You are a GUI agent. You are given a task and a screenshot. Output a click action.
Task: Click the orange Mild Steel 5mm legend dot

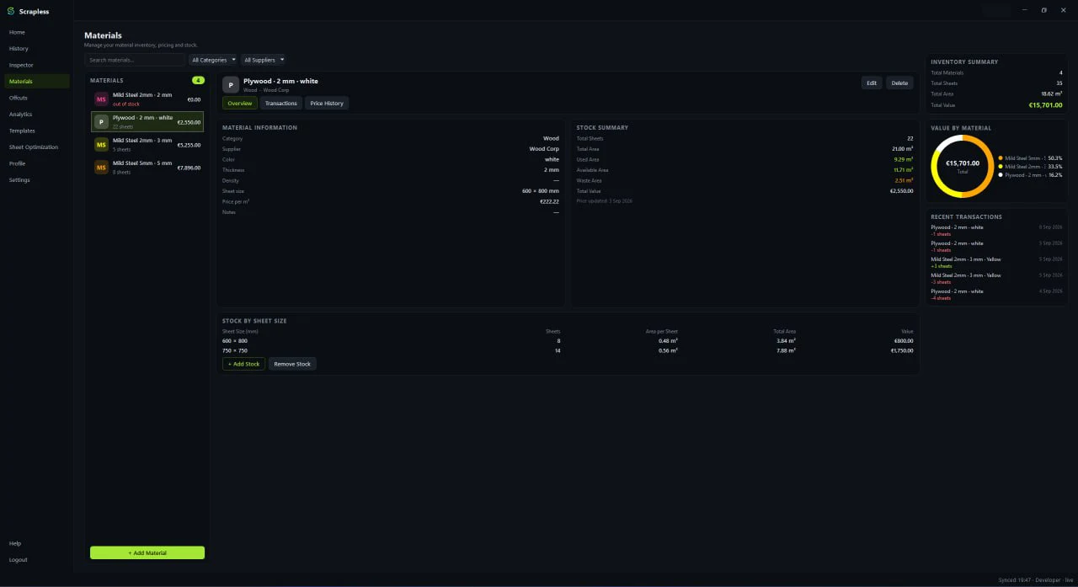1001,157
